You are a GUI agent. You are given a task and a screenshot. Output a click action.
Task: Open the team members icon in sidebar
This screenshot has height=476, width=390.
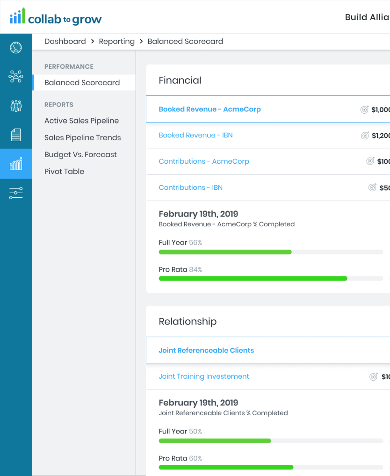pyautogui.click(x=15, y=106)
